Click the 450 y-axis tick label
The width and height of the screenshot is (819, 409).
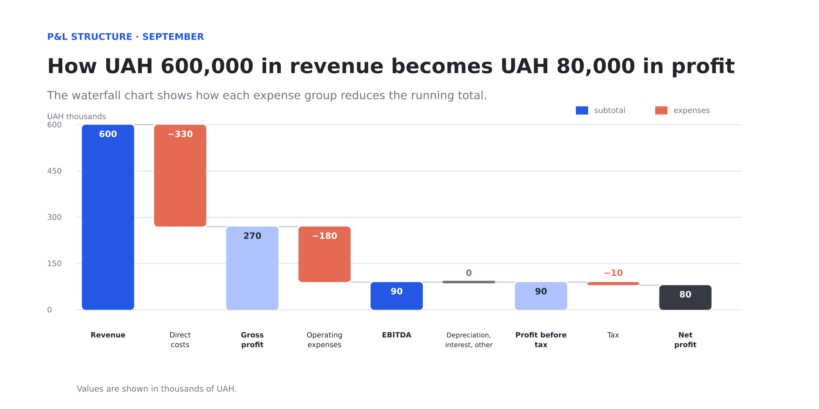(54, 171)
